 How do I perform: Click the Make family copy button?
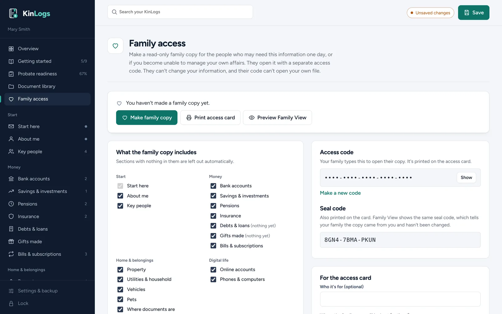tap(147, 118)
